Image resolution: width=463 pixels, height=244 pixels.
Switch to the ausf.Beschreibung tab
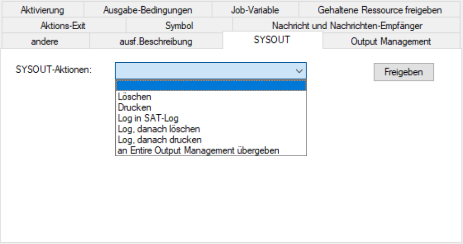(155, 42)
